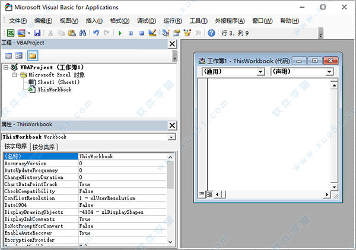Image resolution: width=356 pixels, height=250 pixels.
Task: Switch to the 按字母序 tab
Action: tap(15, 147)
